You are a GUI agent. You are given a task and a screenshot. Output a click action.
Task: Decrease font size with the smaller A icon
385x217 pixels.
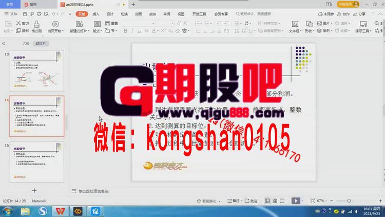tap(186, 23)
